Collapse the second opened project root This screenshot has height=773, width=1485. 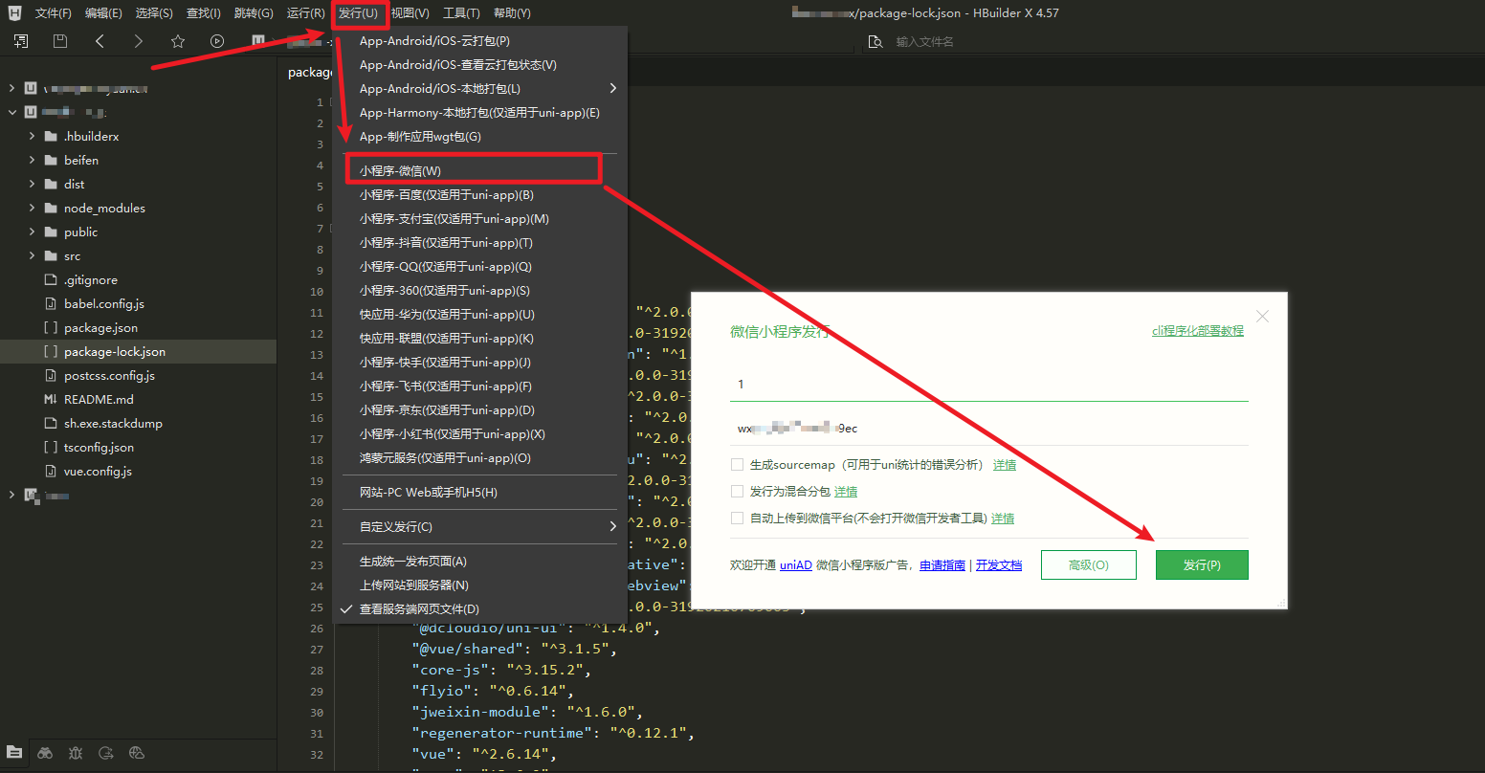12,113
